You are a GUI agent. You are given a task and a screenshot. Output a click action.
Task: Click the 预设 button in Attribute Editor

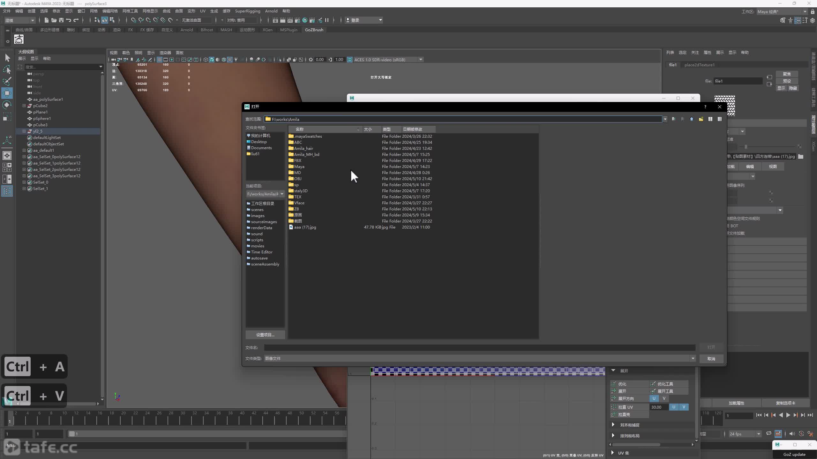pyautogui.click(x=787, y=81)
